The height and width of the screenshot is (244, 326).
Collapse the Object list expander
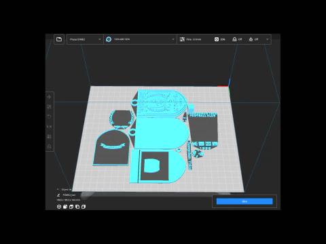tap(58, 189)
